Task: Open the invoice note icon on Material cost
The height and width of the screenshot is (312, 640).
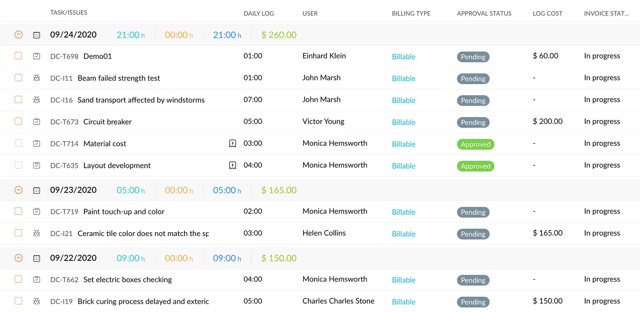Action: [232, 143]
